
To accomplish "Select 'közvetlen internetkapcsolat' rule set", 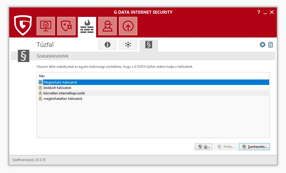I will click(x=64, y=93).
